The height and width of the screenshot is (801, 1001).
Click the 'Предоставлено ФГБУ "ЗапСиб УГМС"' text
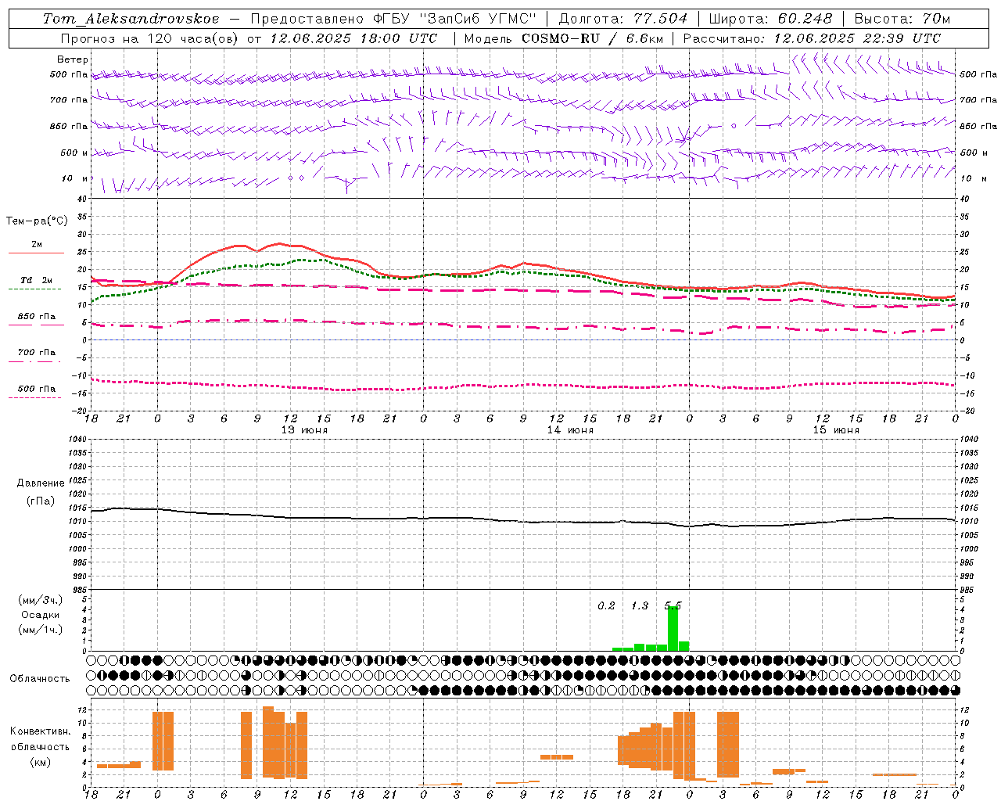394,19
